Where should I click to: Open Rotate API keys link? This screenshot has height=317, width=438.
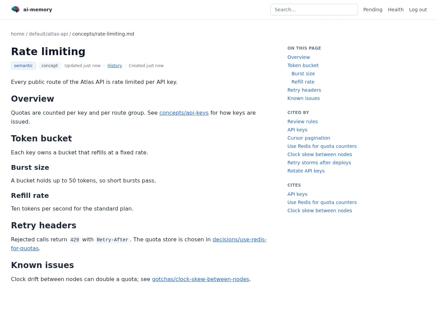point(306,171)
